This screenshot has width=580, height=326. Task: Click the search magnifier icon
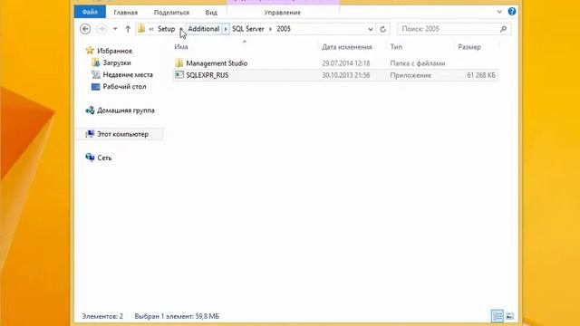click(x=503, y=29)
